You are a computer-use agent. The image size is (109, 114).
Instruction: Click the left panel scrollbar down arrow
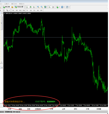pyautogui.click(x=2, y=62)
